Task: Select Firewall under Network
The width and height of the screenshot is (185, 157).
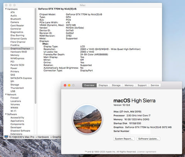Action: click(15, 98)
